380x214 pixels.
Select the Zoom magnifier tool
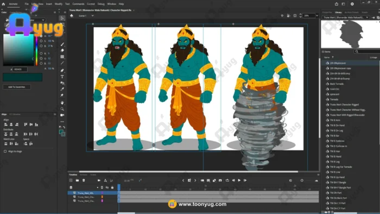(x=62, y=109)
